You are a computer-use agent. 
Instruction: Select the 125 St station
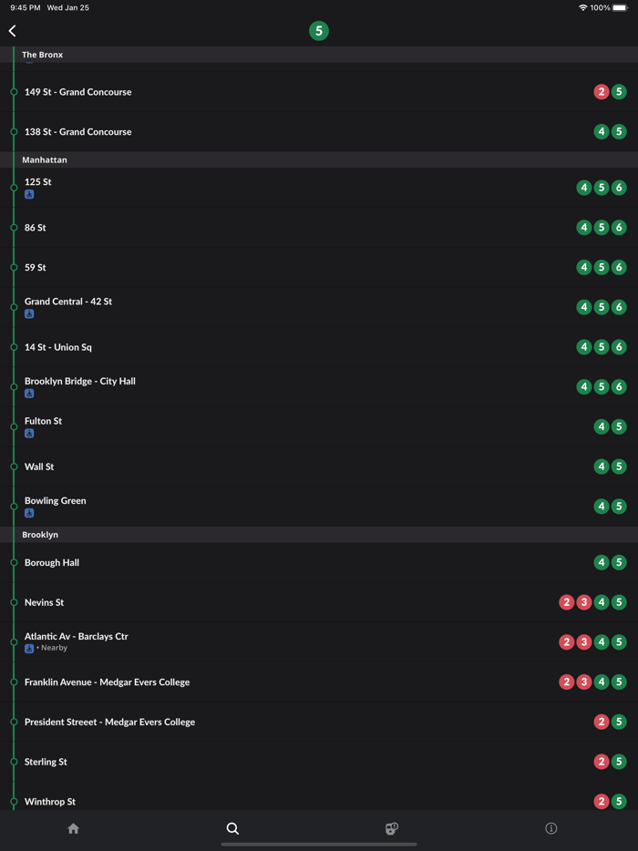point(319,188)
